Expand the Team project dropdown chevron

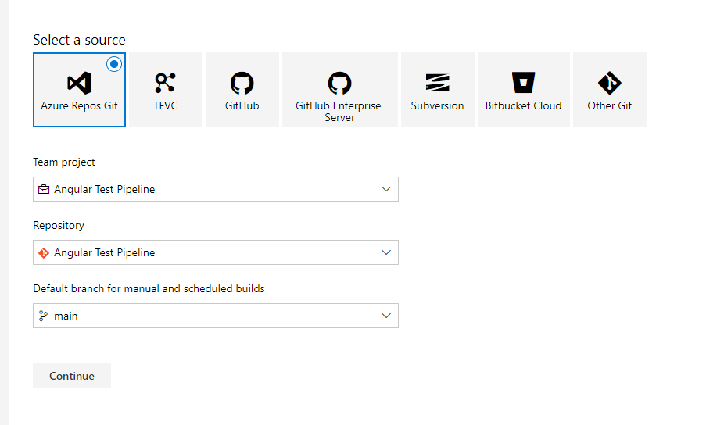coord(385,189)
